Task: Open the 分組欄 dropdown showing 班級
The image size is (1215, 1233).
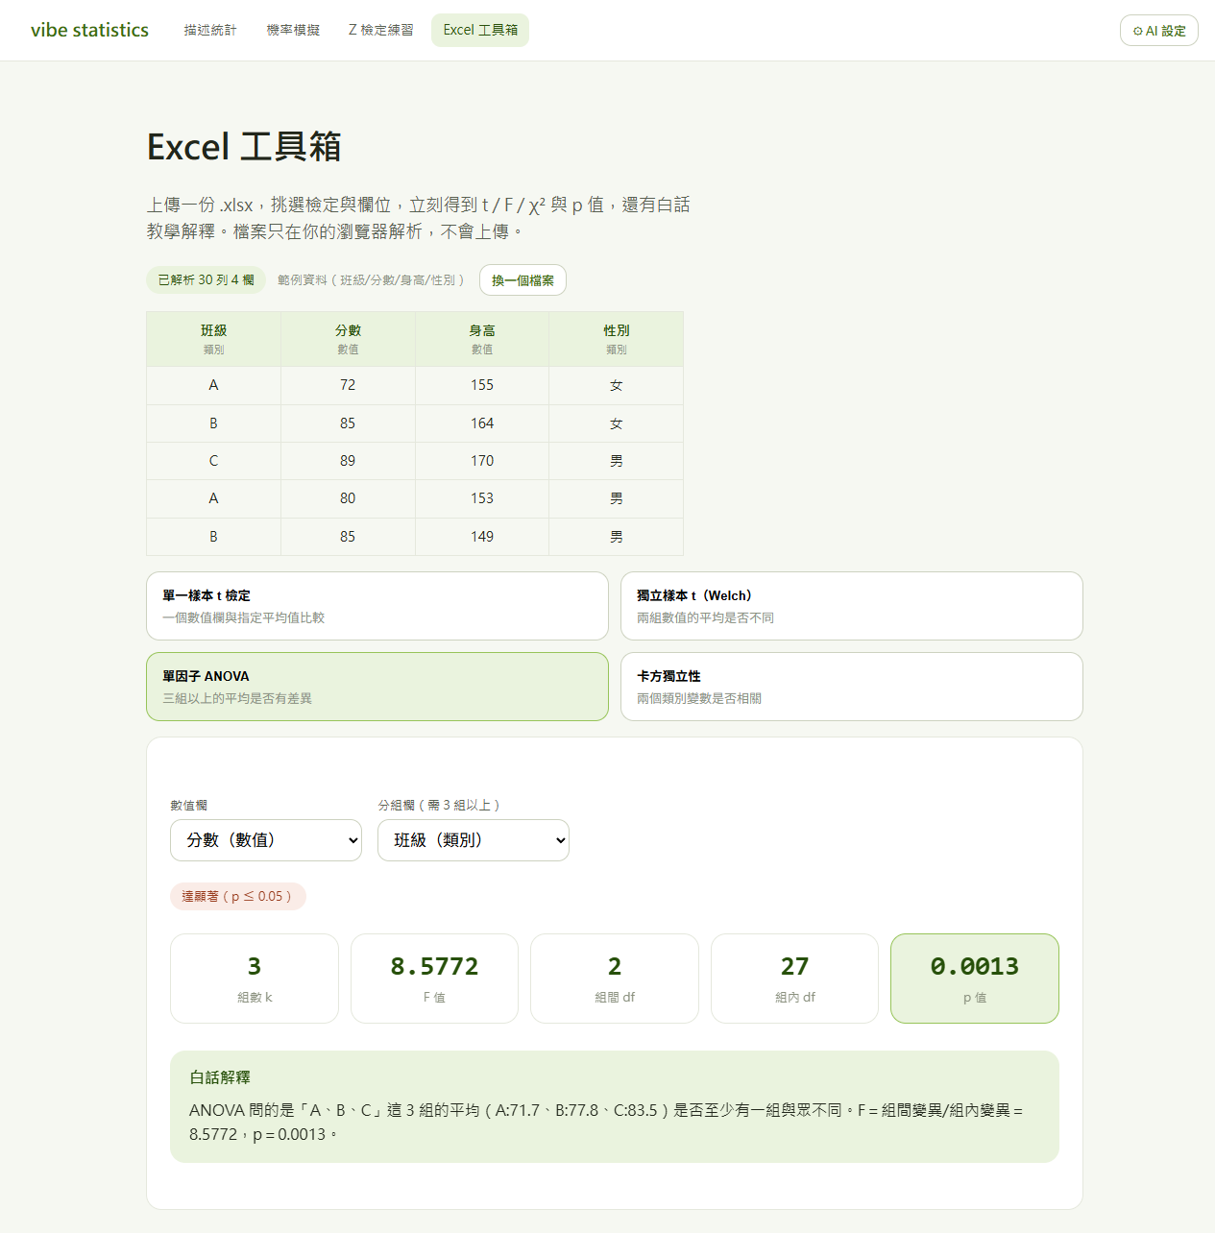Action: (474, 840)
